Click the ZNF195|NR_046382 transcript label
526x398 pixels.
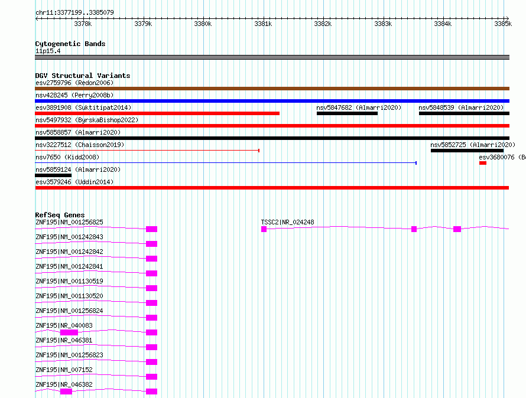(64, 384)
